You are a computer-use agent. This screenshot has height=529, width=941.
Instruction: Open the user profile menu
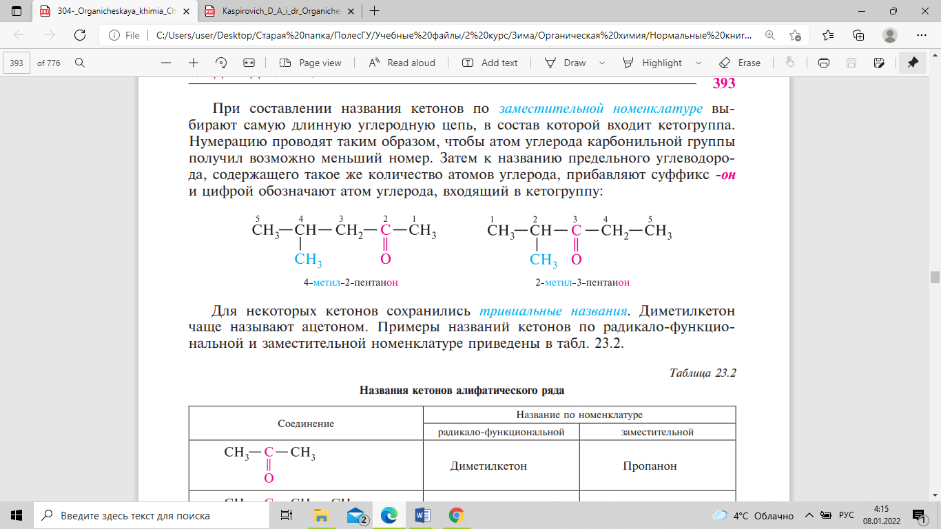tap(890, 35)
